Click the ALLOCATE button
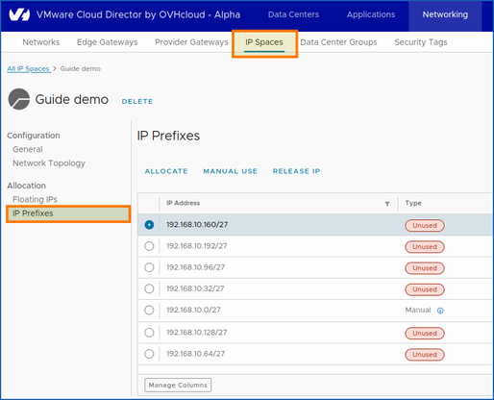Viewport: 494px width, 400px height. (166, 171)
